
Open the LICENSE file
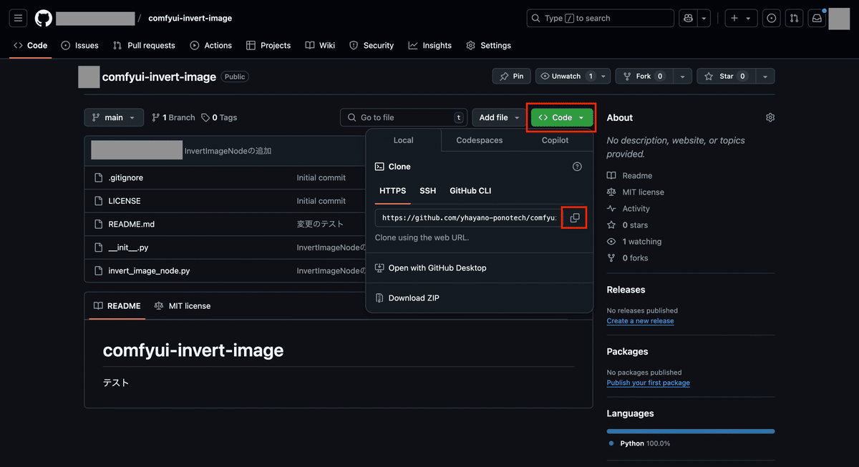[x=125, y=201]
